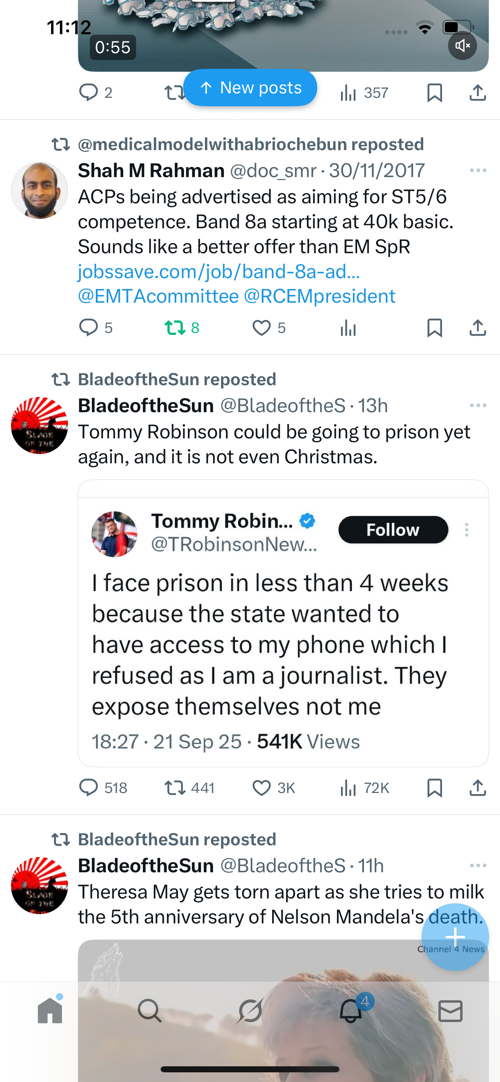Share the Tommy Robinson prison post

click(x=477, y=788)
